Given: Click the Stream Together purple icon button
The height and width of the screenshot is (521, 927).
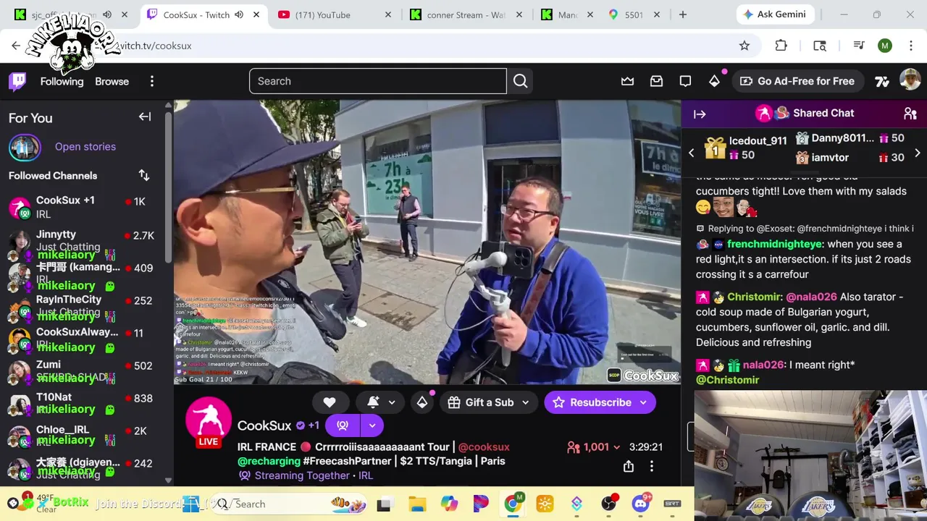Looking at the screenshot, I should pyautogui.click(x=343, y=425).
